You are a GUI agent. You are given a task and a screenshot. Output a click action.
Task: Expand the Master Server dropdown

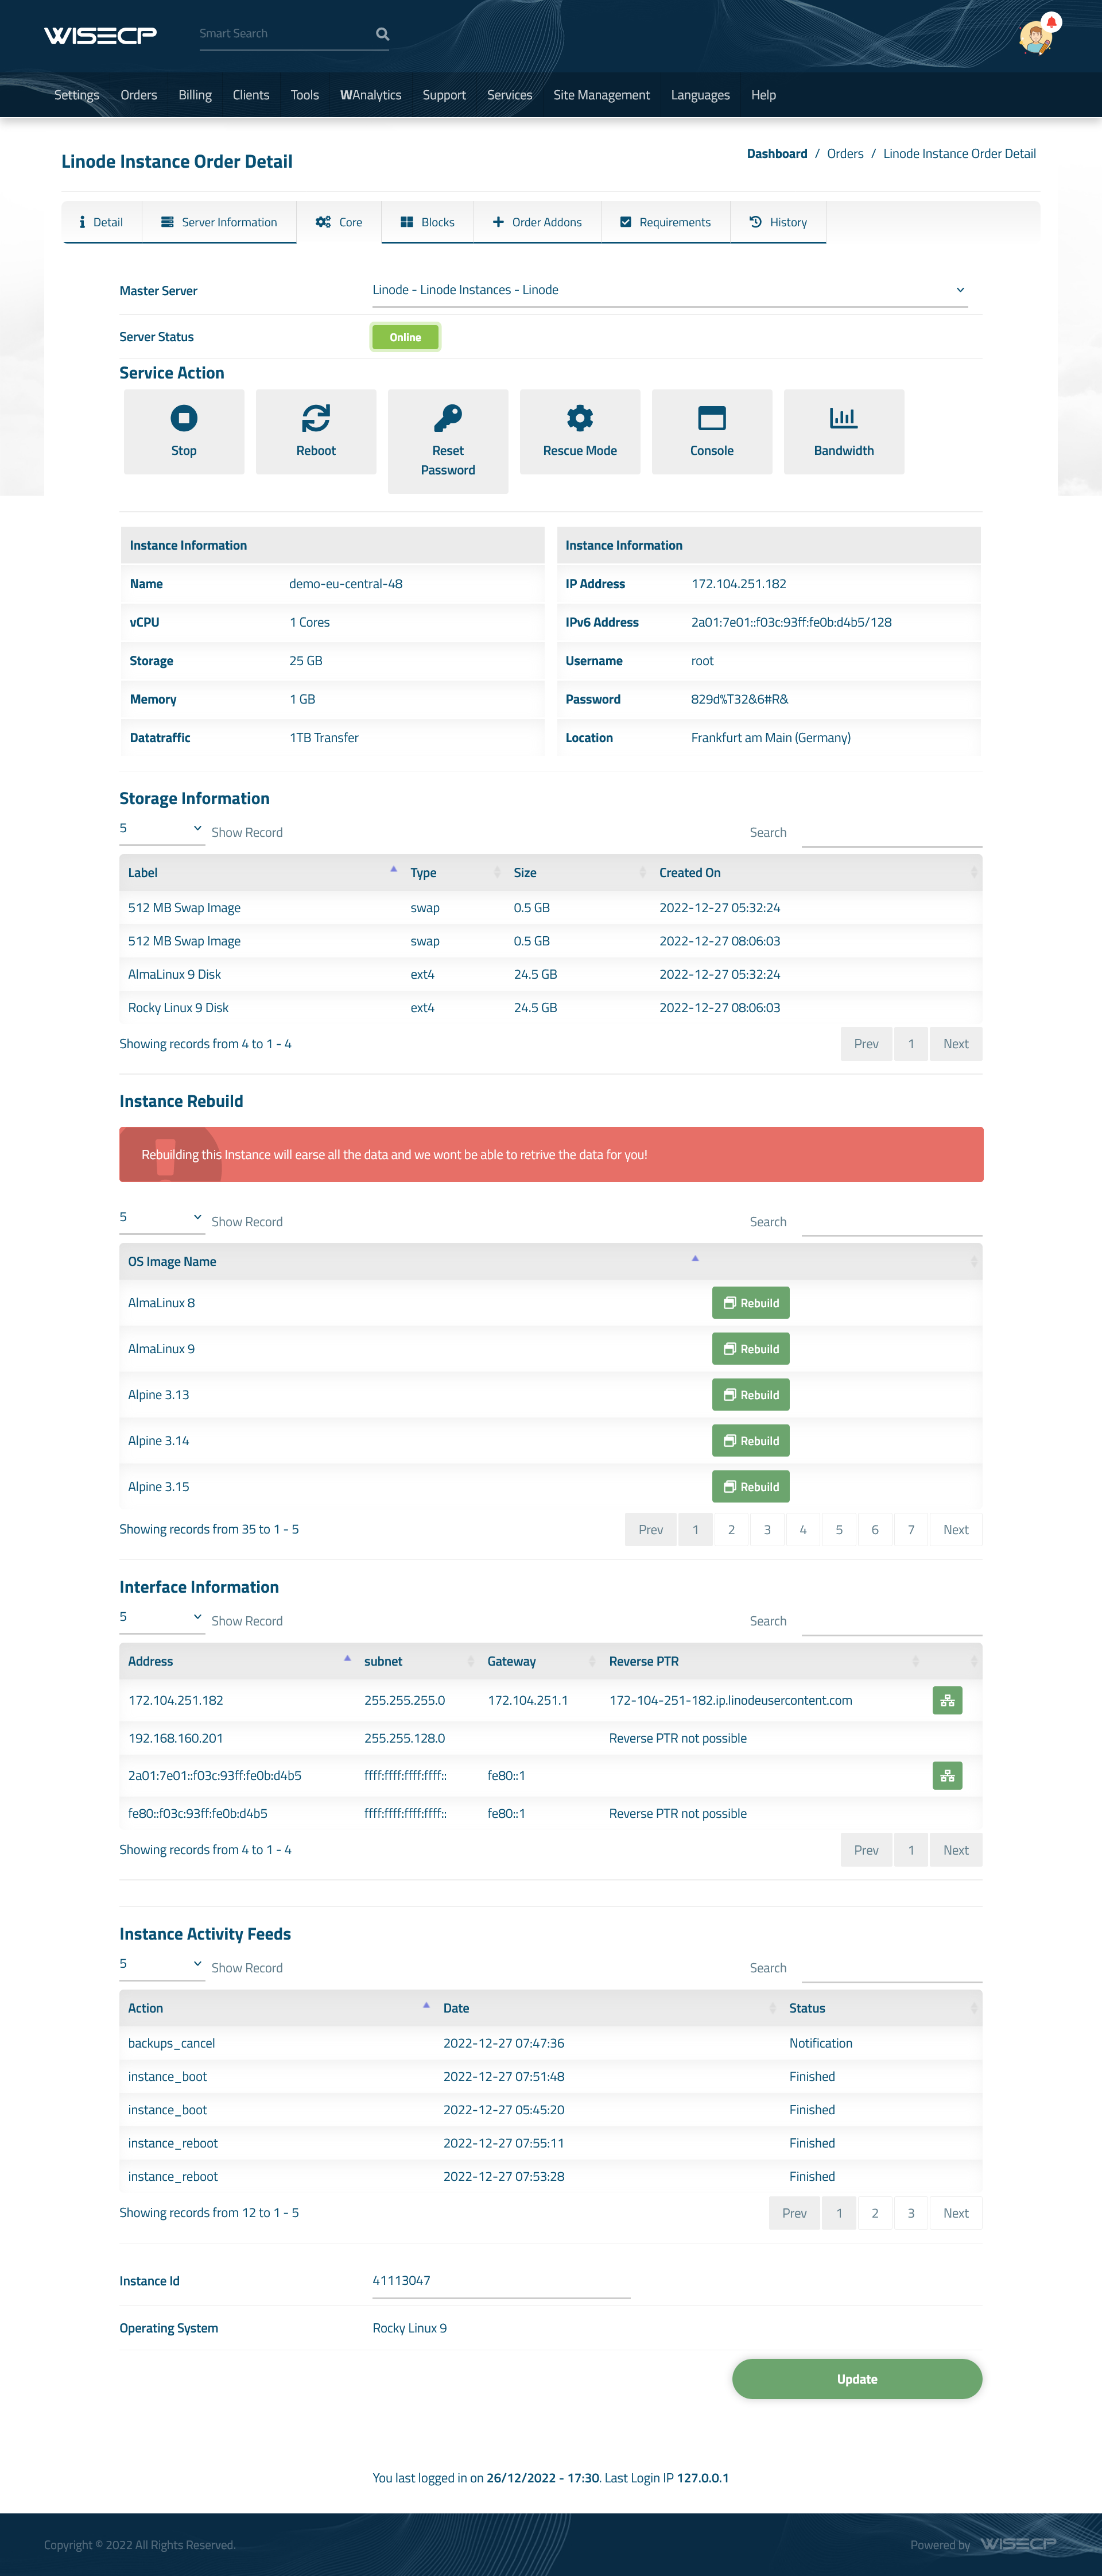click(x=669, y=290)
